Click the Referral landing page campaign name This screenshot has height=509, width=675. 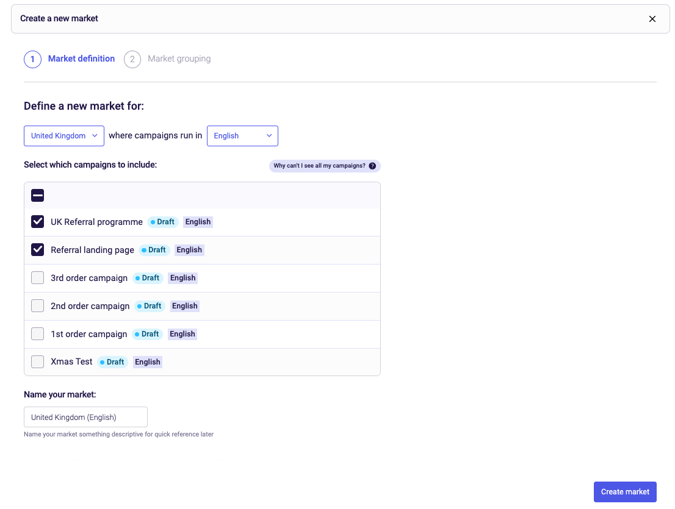tap(93, 250)
